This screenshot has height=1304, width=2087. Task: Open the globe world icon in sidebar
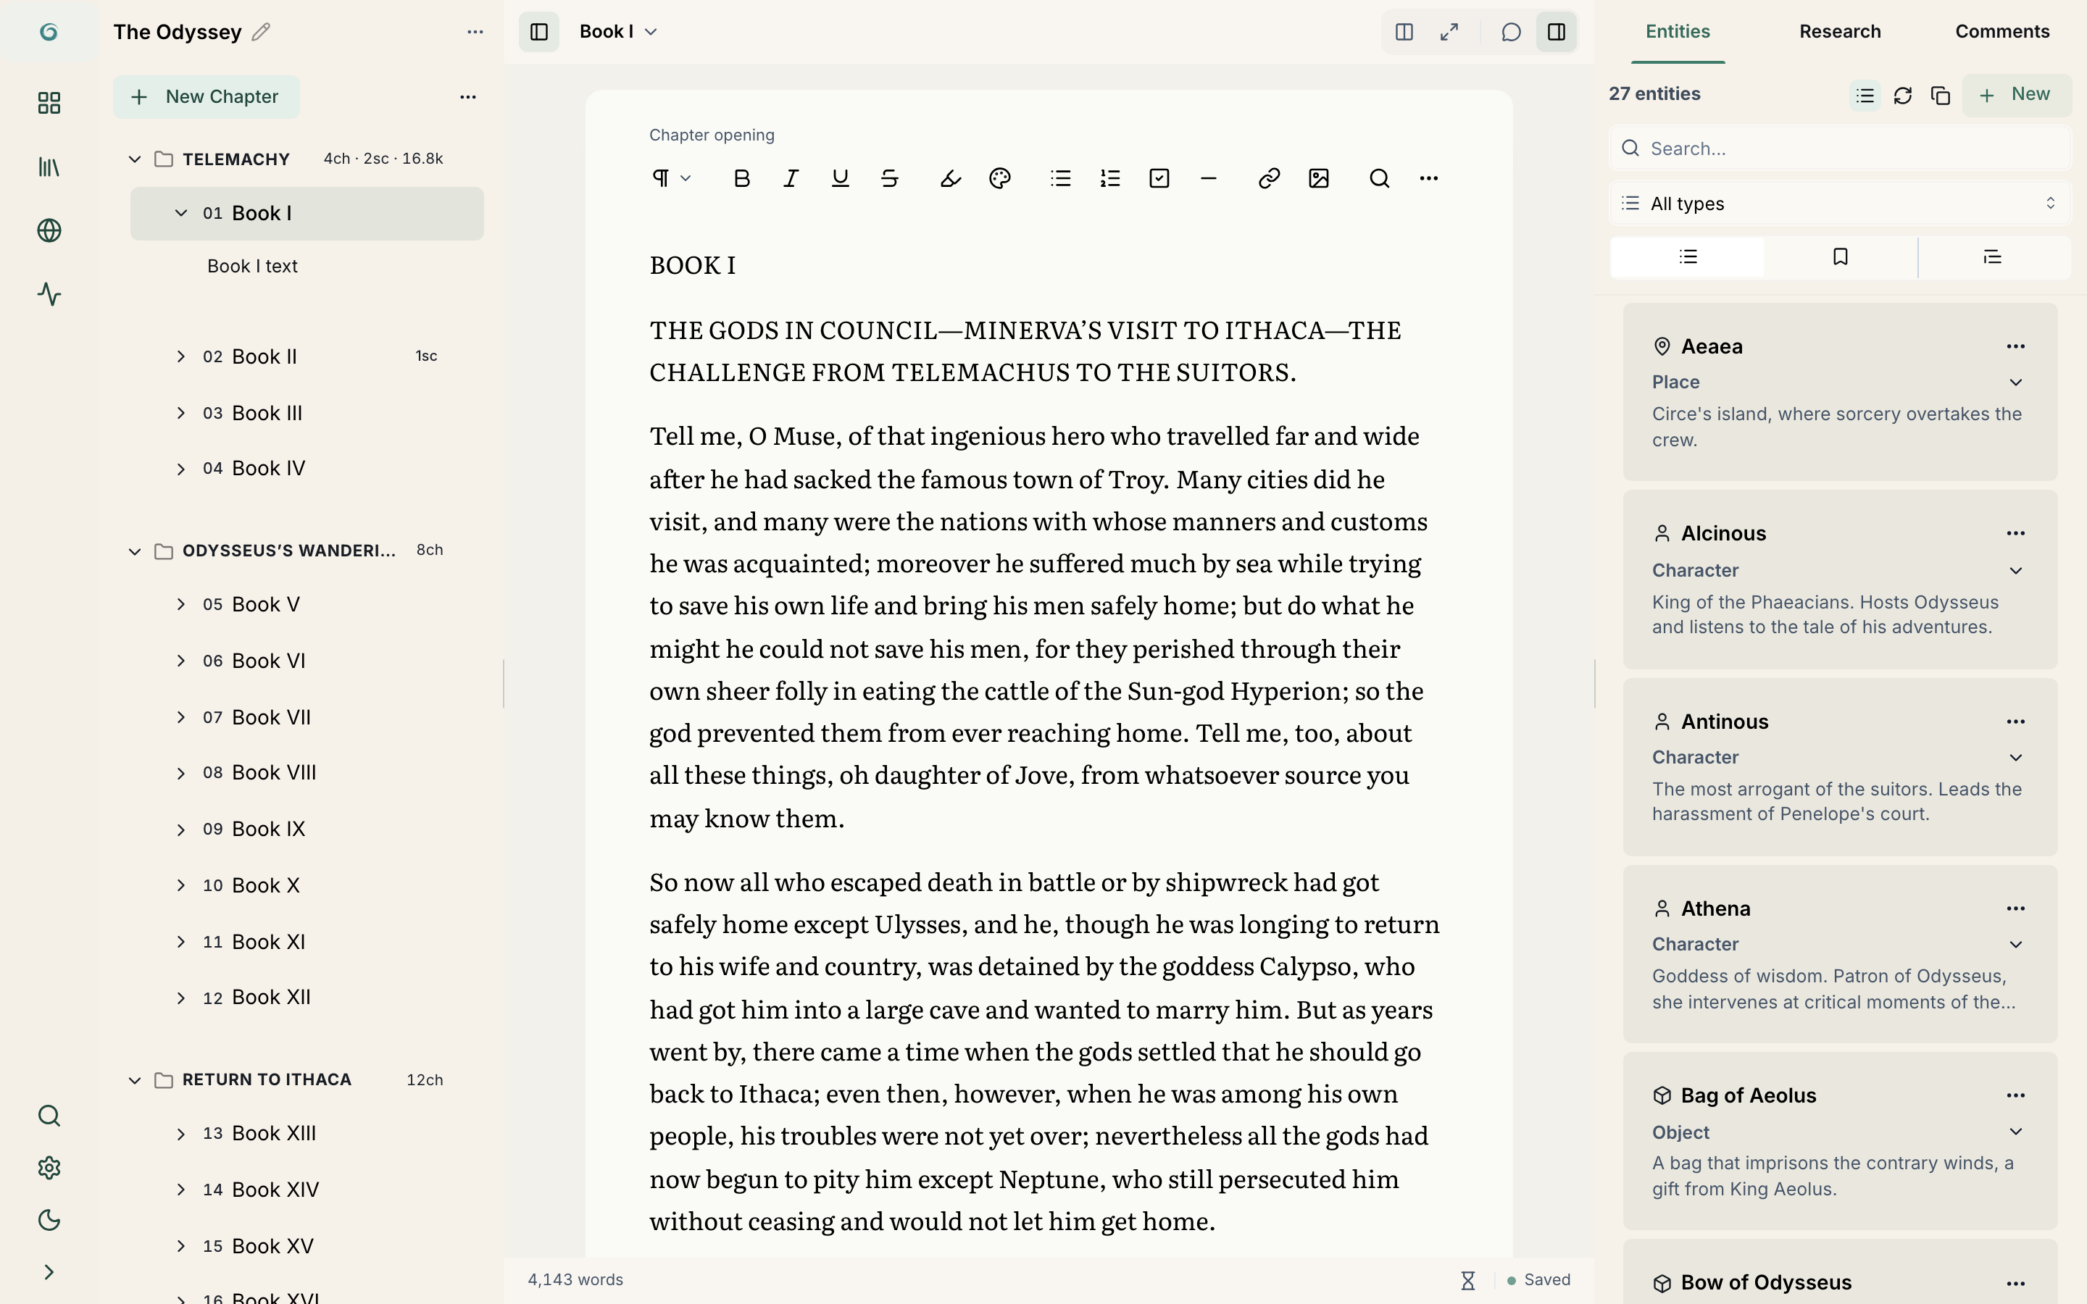click(x=49, y=231)
